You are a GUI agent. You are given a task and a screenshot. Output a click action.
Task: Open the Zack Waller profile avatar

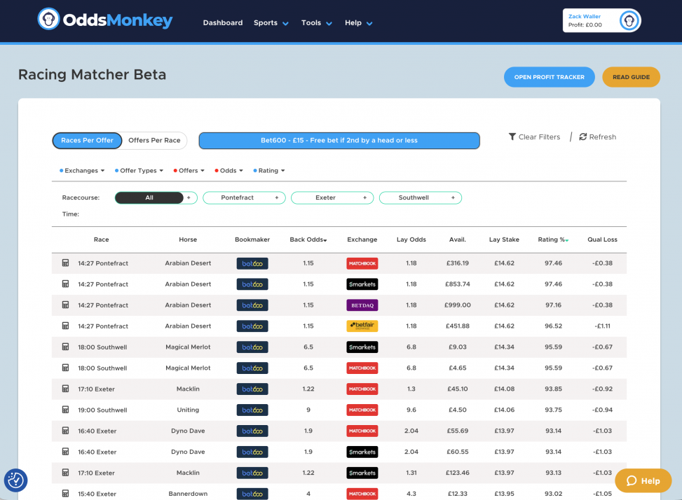click(629, 20)
